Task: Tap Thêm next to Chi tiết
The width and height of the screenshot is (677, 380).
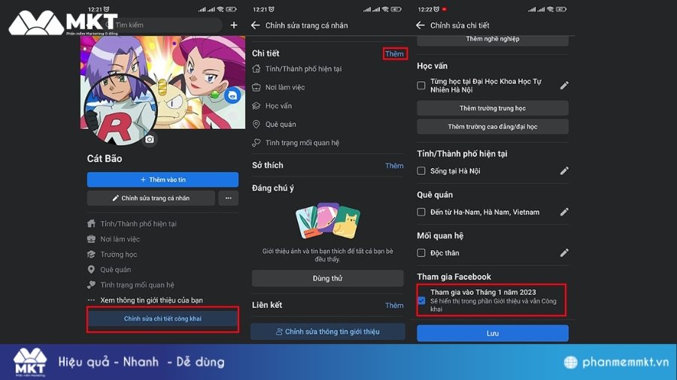Action: [x=394, y=53]
